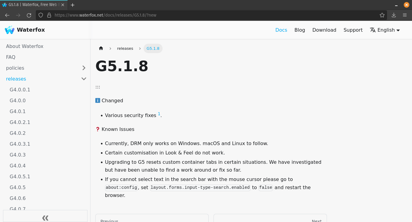Image resolution: width=412 pixels, height=222 pixels.
Task: Open release G4.0.1 in sidebar
Action: 17,111
